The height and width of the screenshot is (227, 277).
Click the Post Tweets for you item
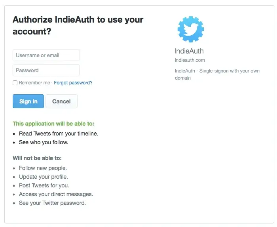click(44, 185)
